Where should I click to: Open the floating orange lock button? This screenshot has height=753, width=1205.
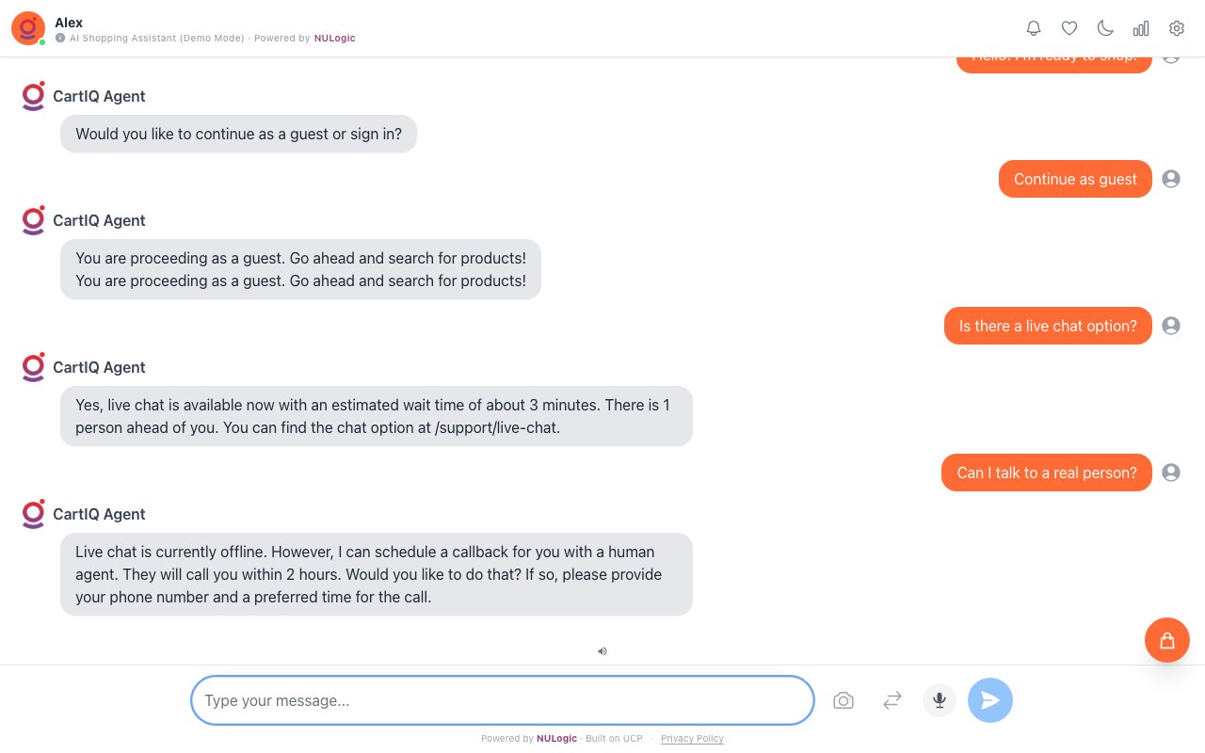coord(1167,640)
